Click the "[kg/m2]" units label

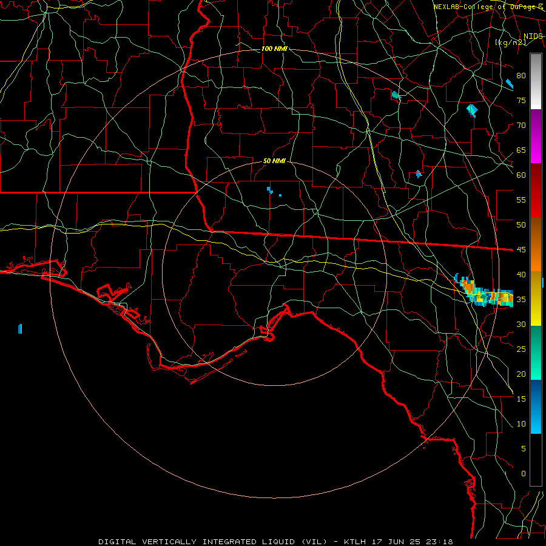[510, 42]
